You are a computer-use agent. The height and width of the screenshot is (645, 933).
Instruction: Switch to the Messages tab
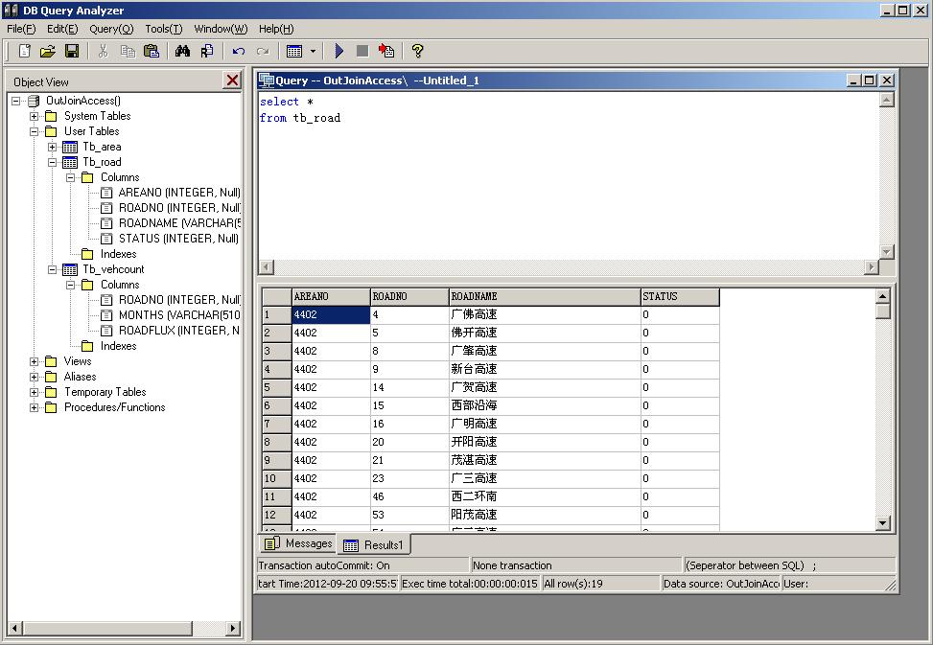tap(298, 543)
